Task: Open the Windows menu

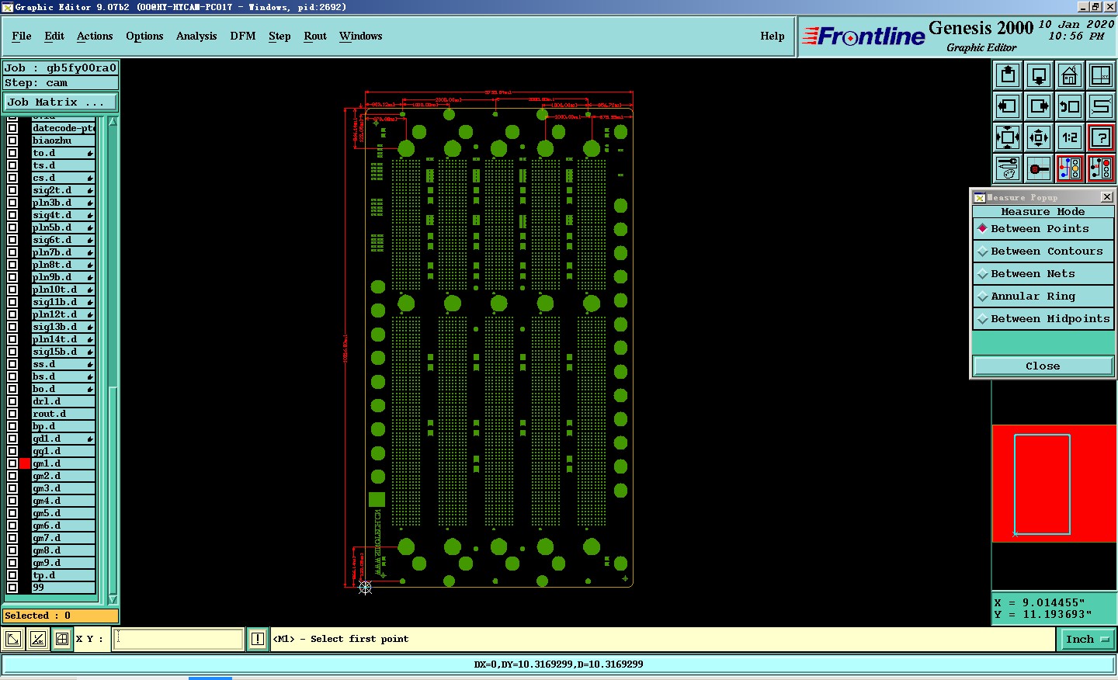Action: coord(361,36)
